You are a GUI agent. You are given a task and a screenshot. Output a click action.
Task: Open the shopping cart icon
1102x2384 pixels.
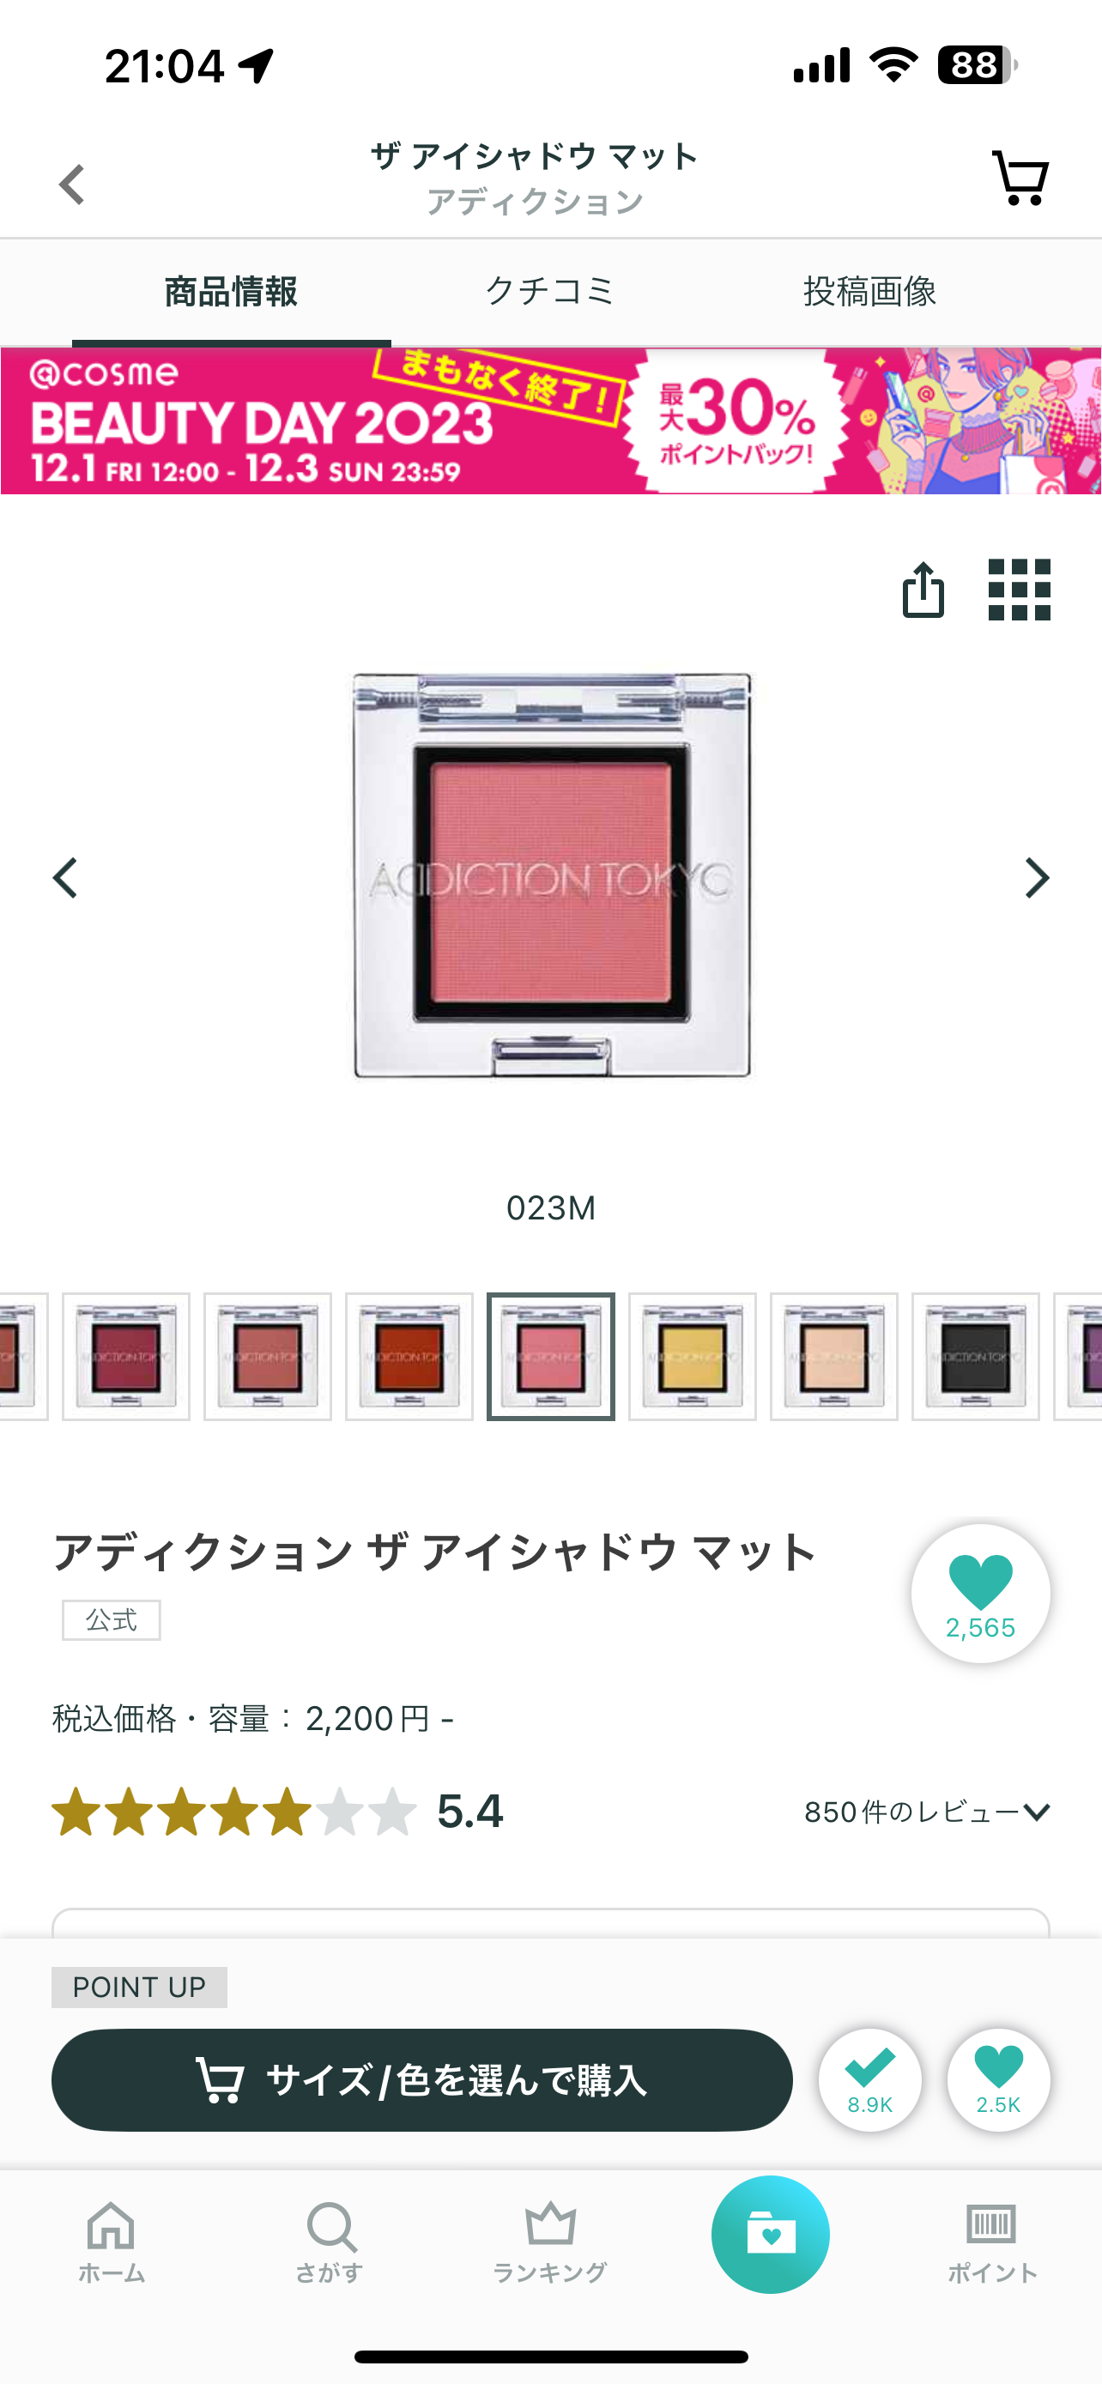(x=1020, y=178)
